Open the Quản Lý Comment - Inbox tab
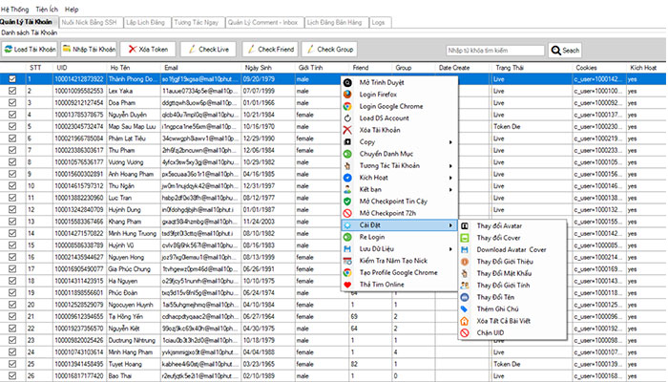Image resolution: width=668 pixels, height=382 pixels. click(x=262, y=22)
